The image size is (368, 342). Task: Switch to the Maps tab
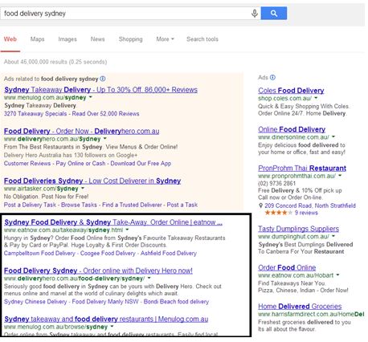pos(37,39)
